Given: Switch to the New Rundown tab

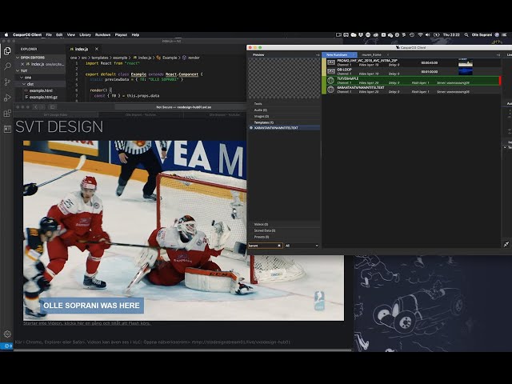Looking at the screenshot, I should (337, 55).
